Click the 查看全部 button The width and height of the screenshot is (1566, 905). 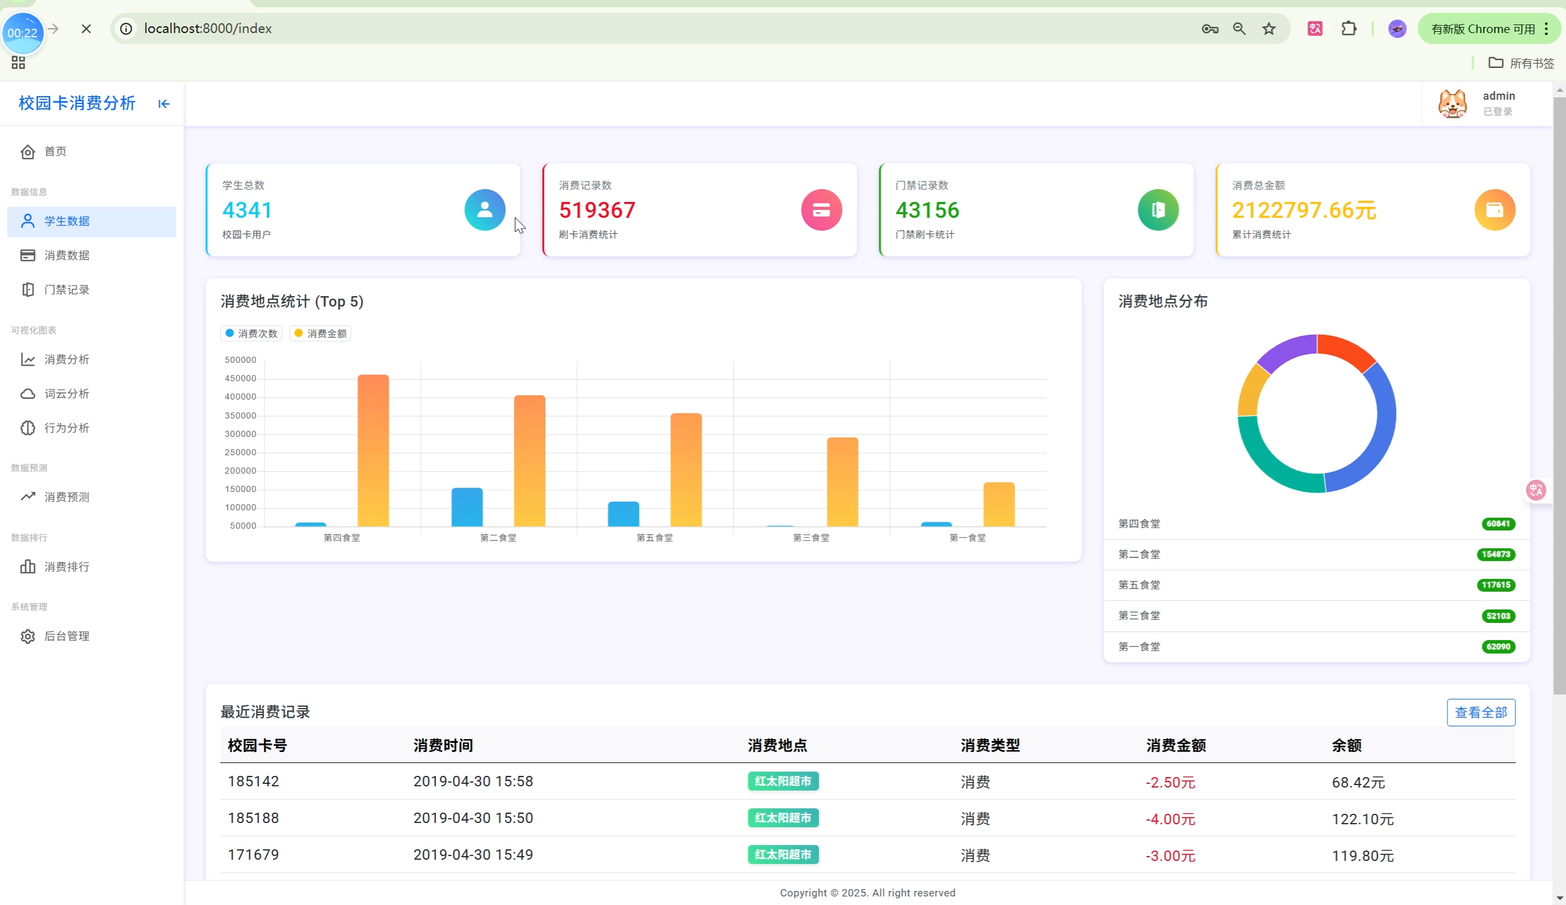pos(1480,712)
